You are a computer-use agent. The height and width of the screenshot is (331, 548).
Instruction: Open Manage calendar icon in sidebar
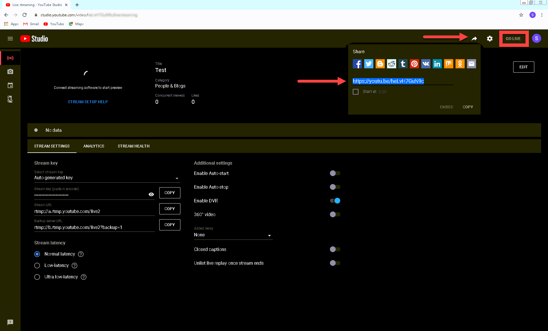(10, 85)
